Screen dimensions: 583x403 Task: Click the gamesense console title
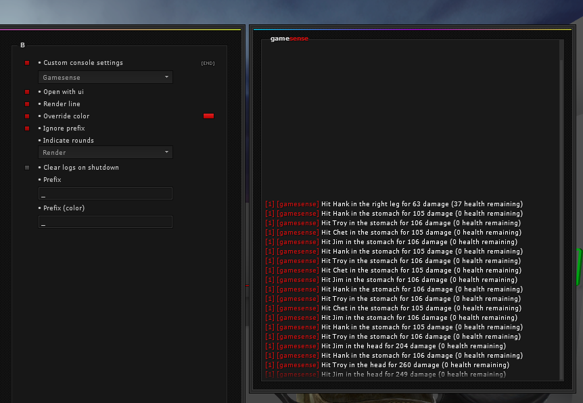coord(289,39)
